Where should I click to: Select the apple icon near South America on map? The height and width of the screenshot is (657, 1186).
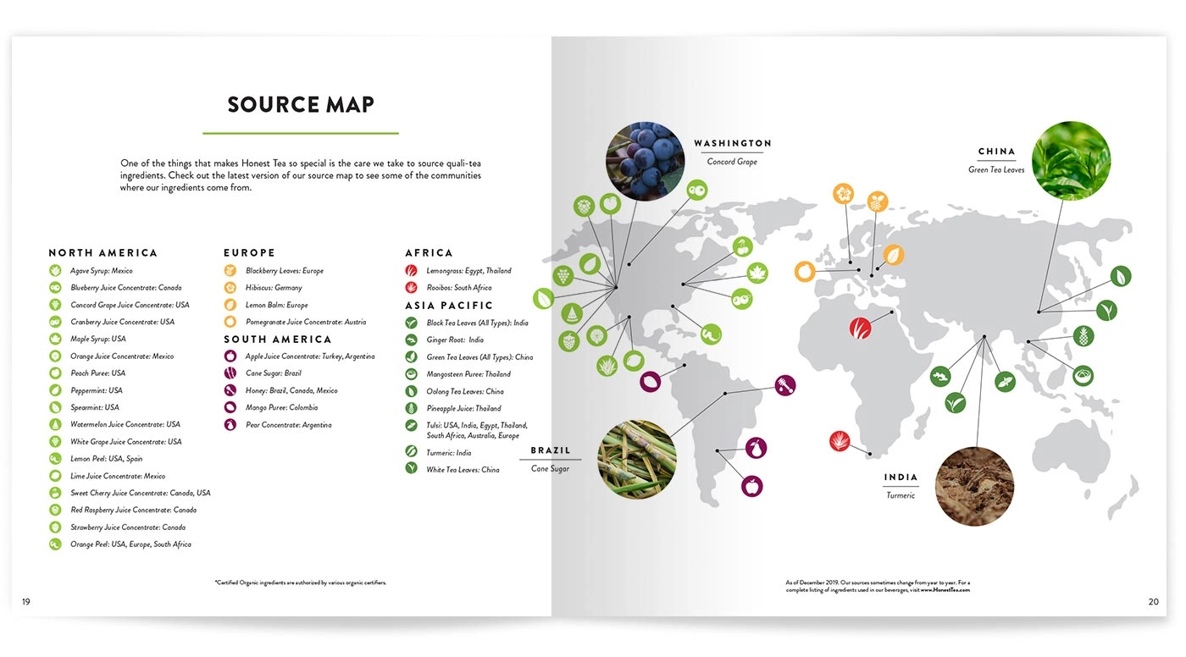pyautogui.click(x=751, y=486)
